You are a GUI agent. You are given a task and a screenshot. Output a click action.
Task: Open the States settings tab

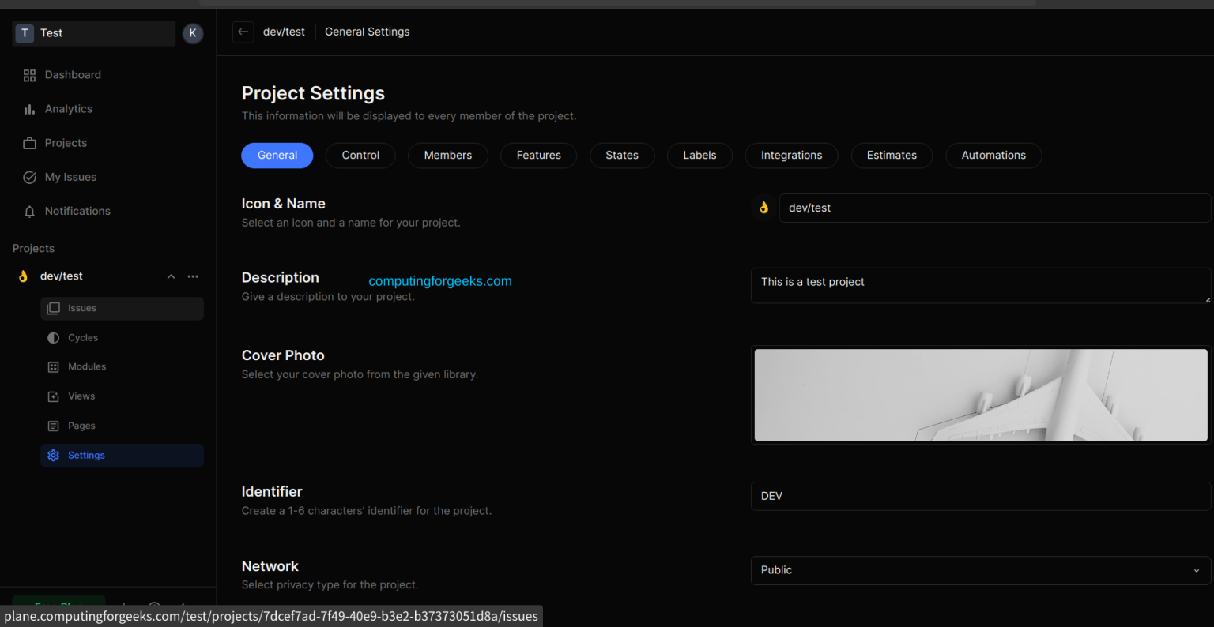pos(622,156)
